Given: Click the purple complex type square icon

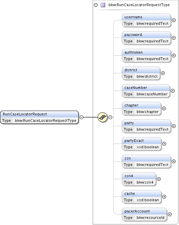Looking at the screenshot, I should (103, 5).
